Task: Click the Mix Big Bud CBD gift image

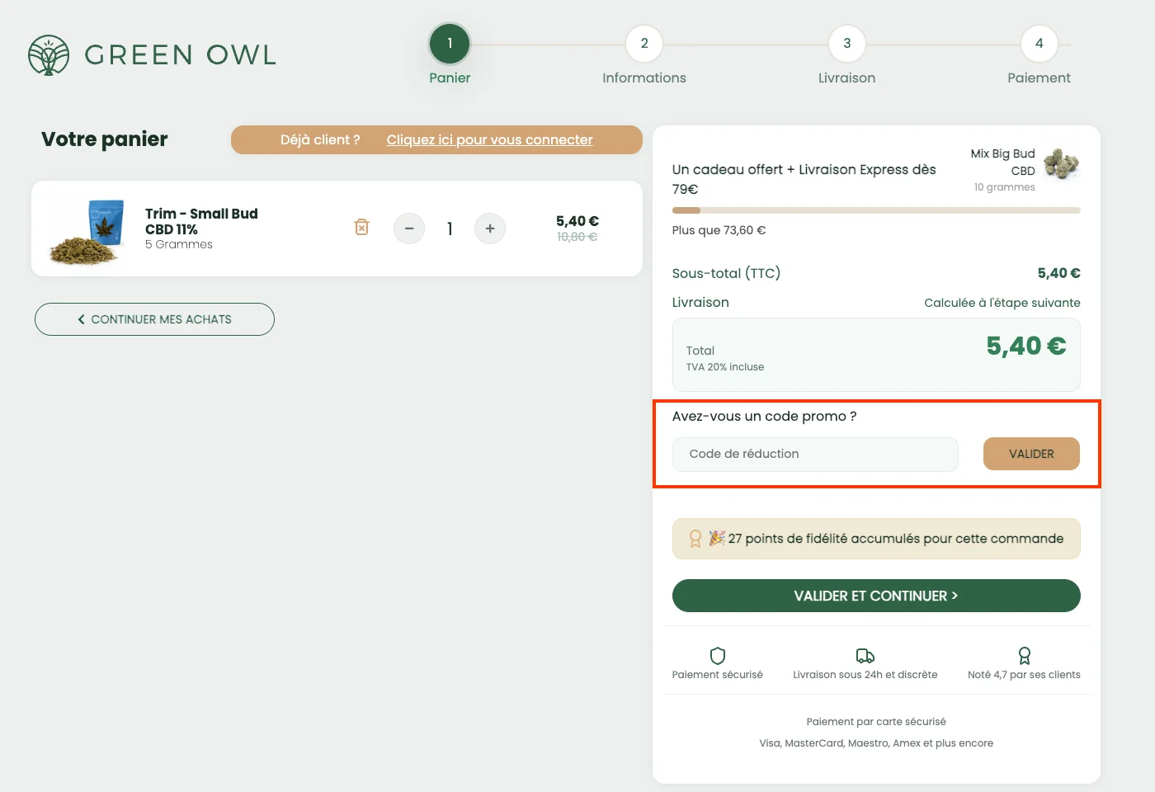Action: coord(1061,163)
